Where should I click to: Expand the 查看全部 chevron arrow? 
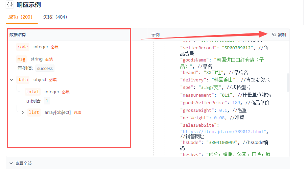coord(11,163)
